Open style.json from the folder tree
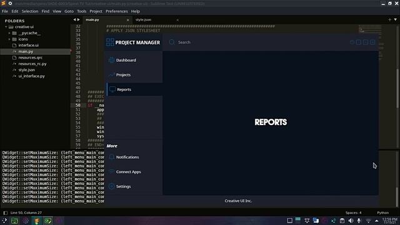The image size is (400, 225). (x=26, y=70)
